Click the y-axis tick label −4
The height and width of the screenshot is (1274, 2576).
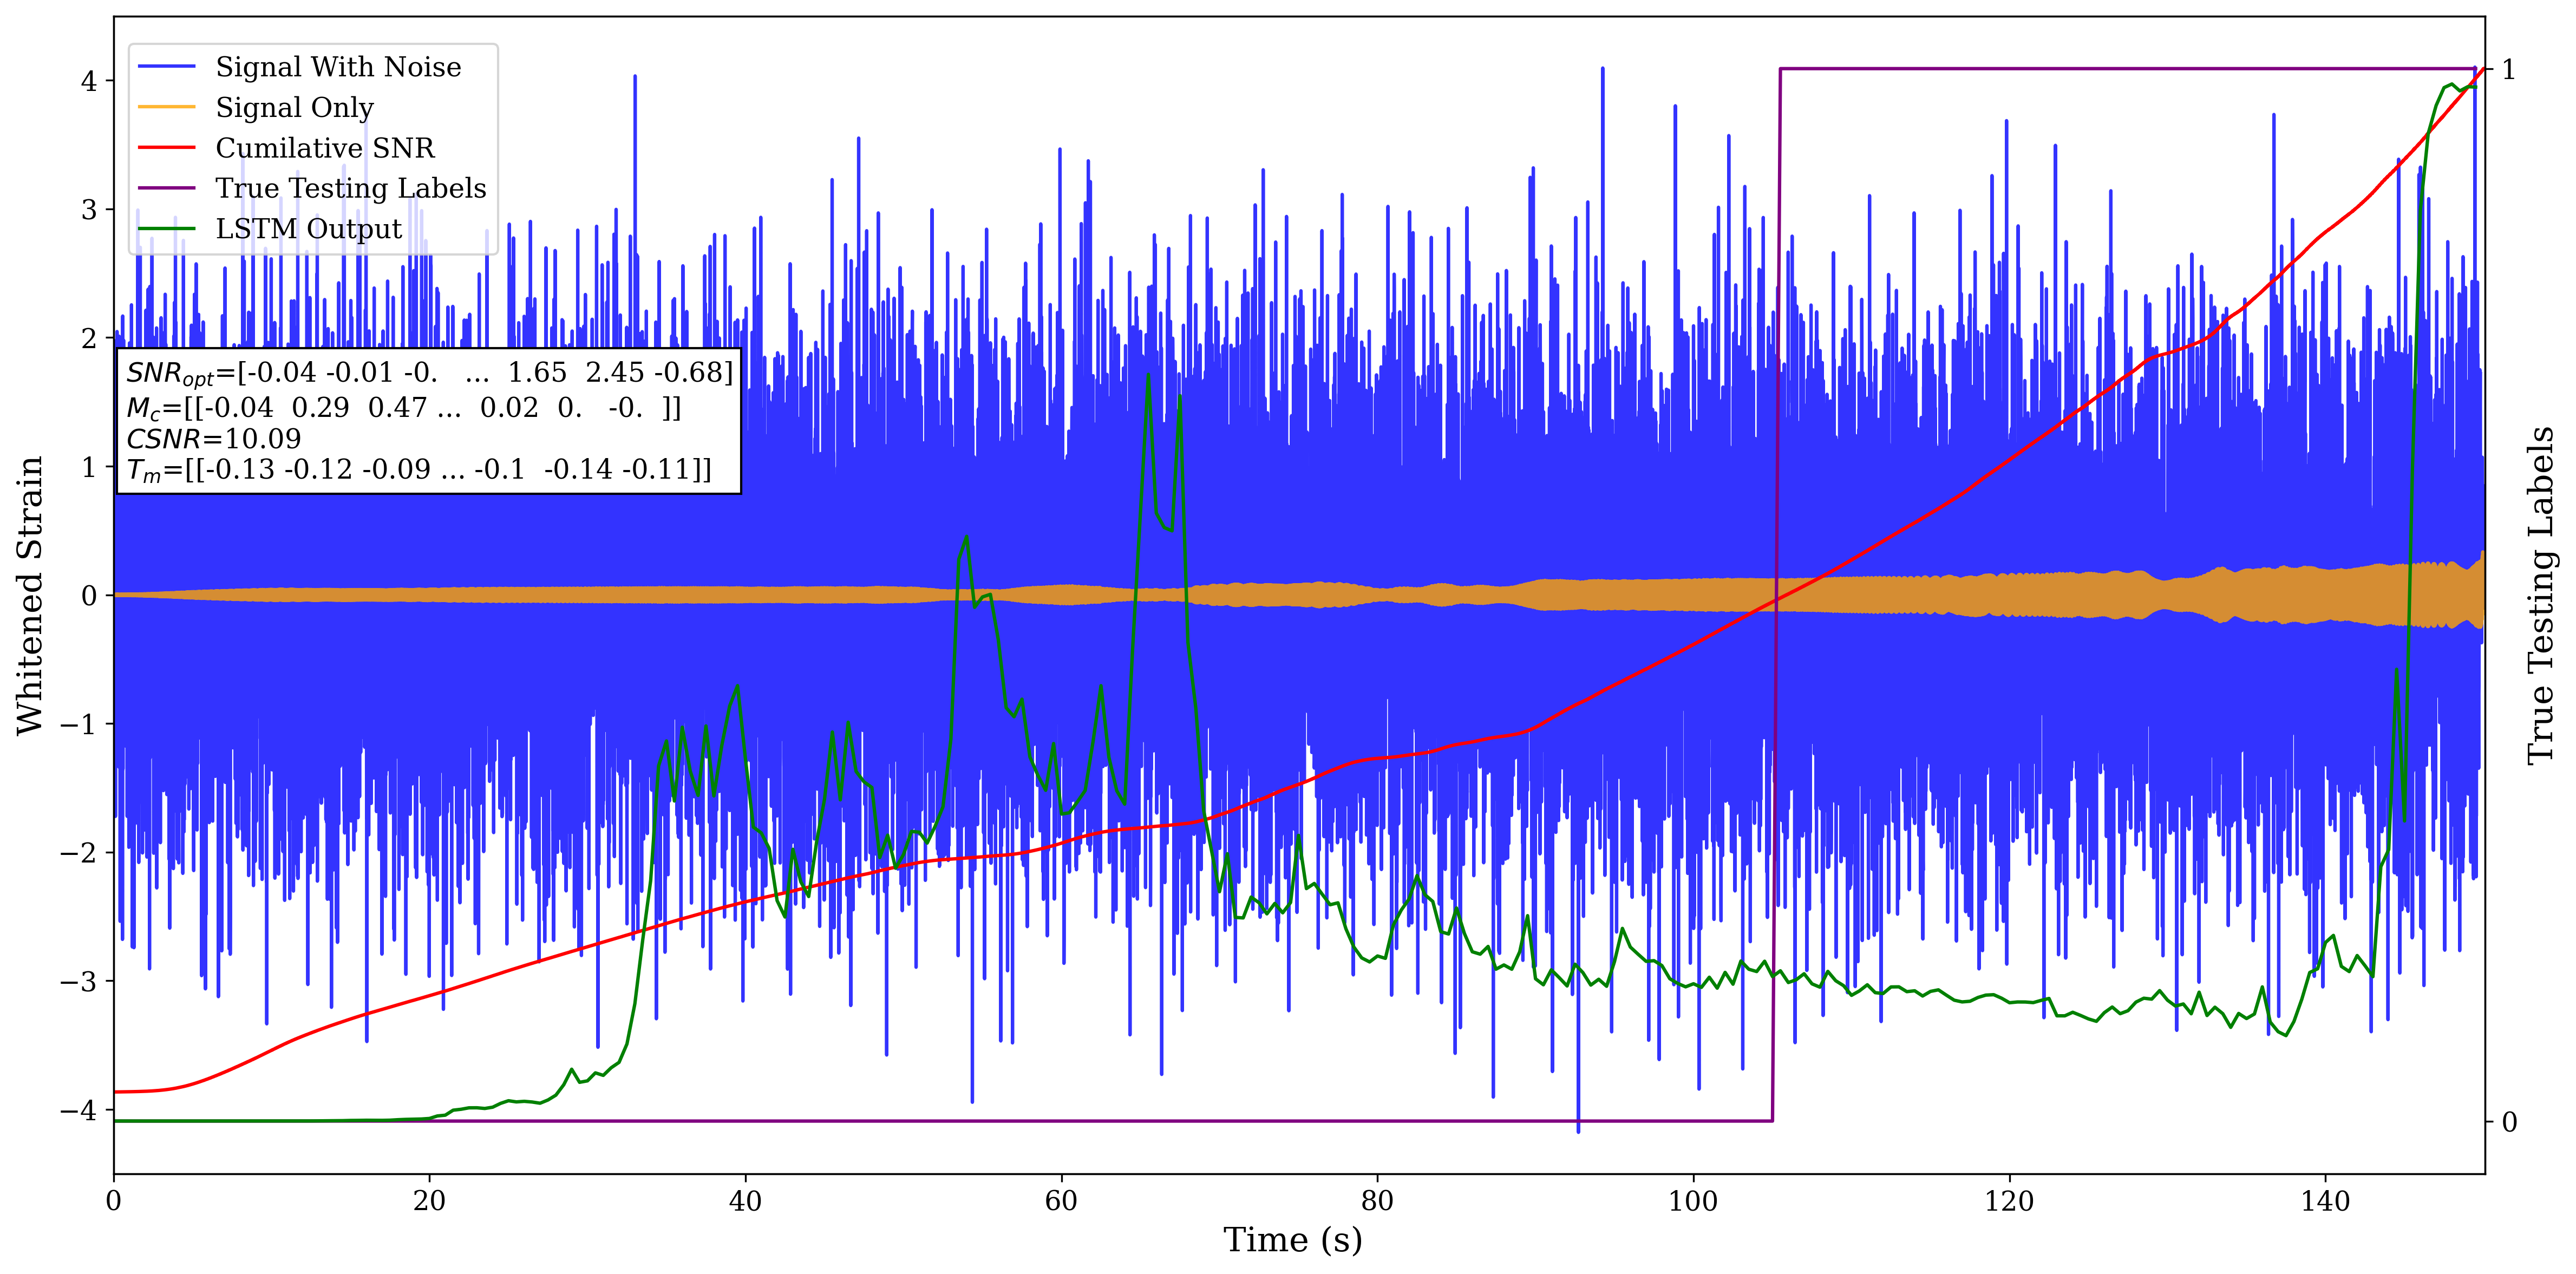(x=79, y=1110)
